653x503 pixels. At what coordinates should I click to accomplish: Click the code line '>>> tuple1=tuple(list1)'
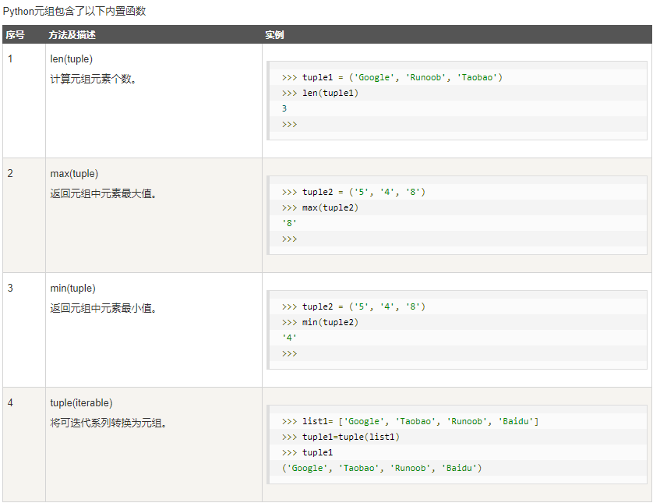[x=341, y=437]
